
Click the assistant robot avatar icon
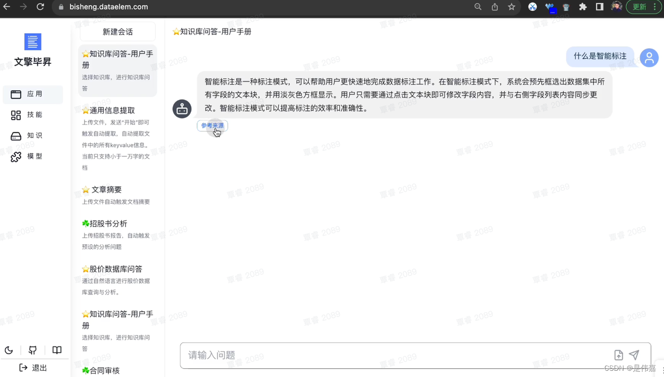pos(182,109)
